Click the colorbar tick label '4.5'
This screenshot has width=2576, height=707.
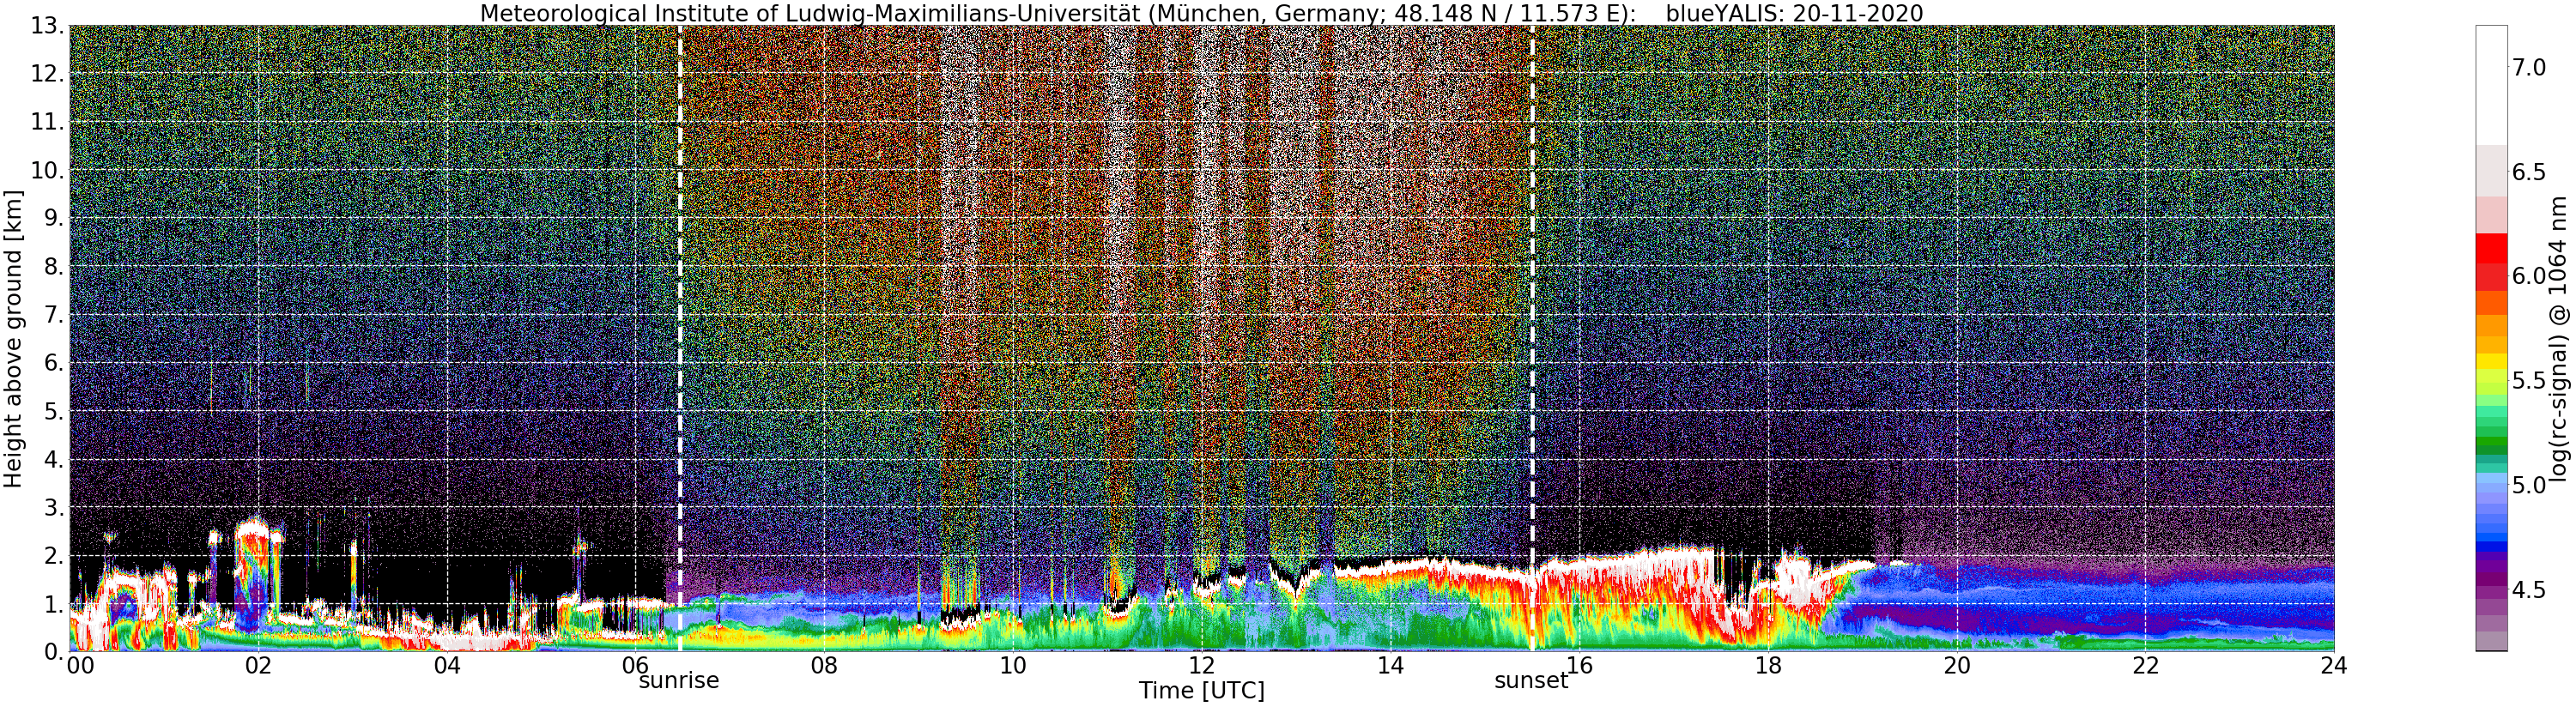pos(2529,590)
